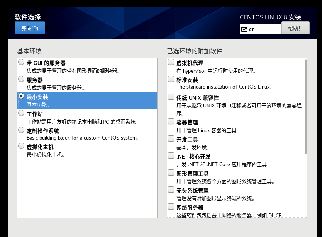The height and width of the screenshot is (237, 322).
Task: Check the 开发工具 checkbox
Action: (171, 138)
